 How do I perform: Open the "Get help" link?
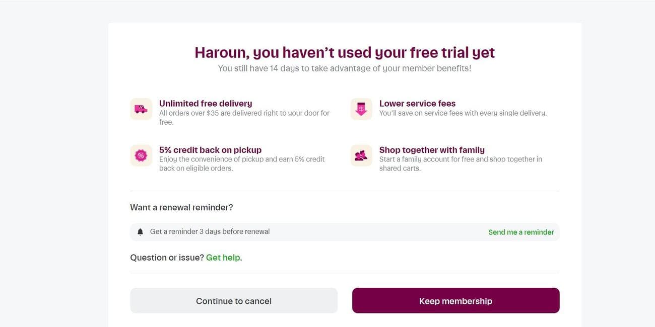(x=223, y=257)
